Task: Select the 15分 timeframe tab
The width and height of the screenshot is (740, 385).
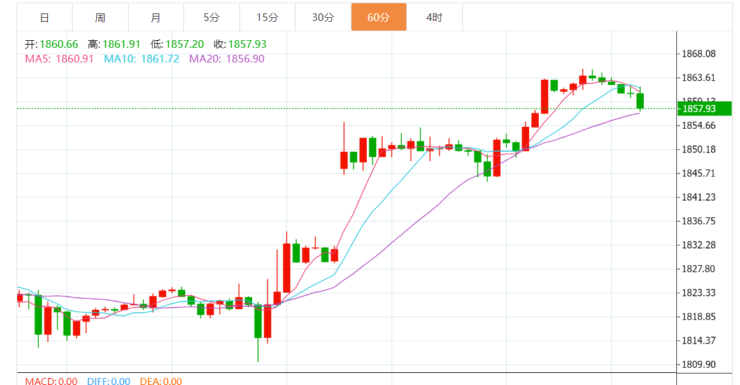Action: coord(267,17)
